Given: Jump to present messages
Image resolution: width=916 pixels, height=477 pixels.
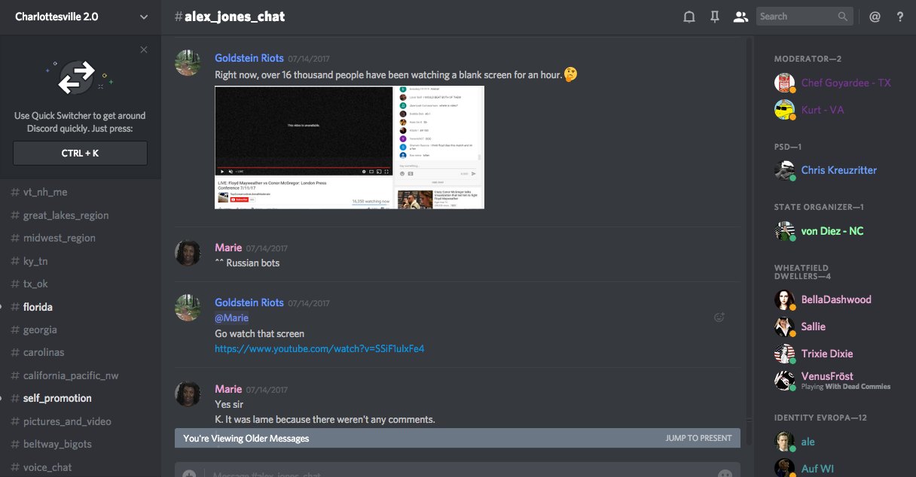Looking at the screenshot, I should point(698,438).
